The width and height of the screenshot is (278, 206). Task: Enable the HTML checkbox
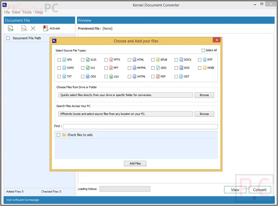130,60
